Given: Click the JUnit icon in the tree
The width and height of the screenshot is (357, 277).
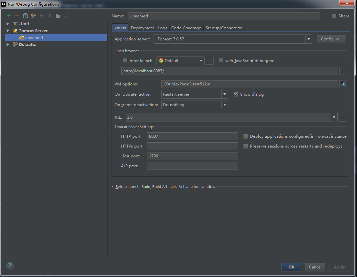Looking at the screenshot, I should point(15,24).
